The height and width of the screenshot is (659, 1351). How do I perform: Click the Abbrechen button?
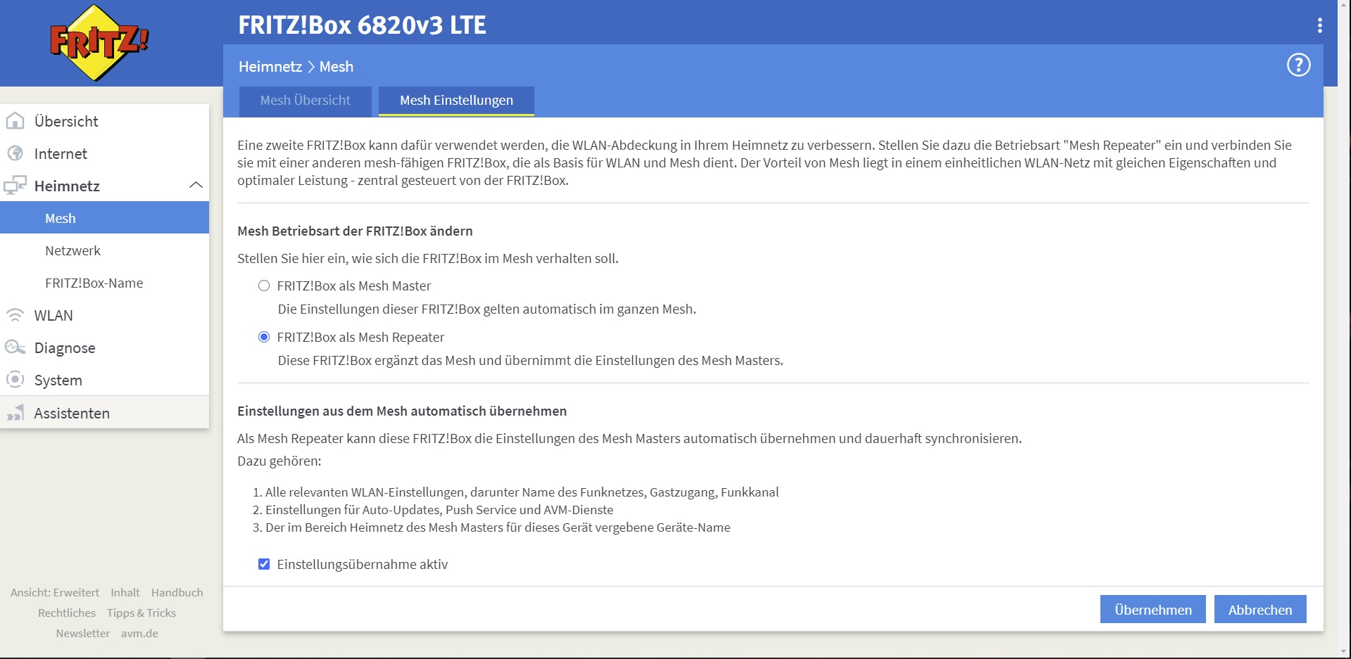click(x=1260, y=610)
